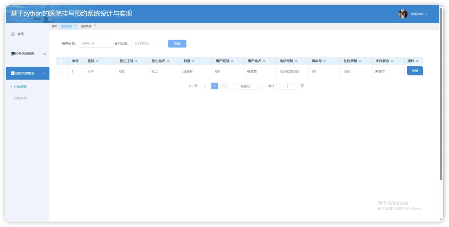Sort by 住院费用 column arrows
The width and height of the screenshot is (449, 227).
pyautogui.click(x=360, y=61)
